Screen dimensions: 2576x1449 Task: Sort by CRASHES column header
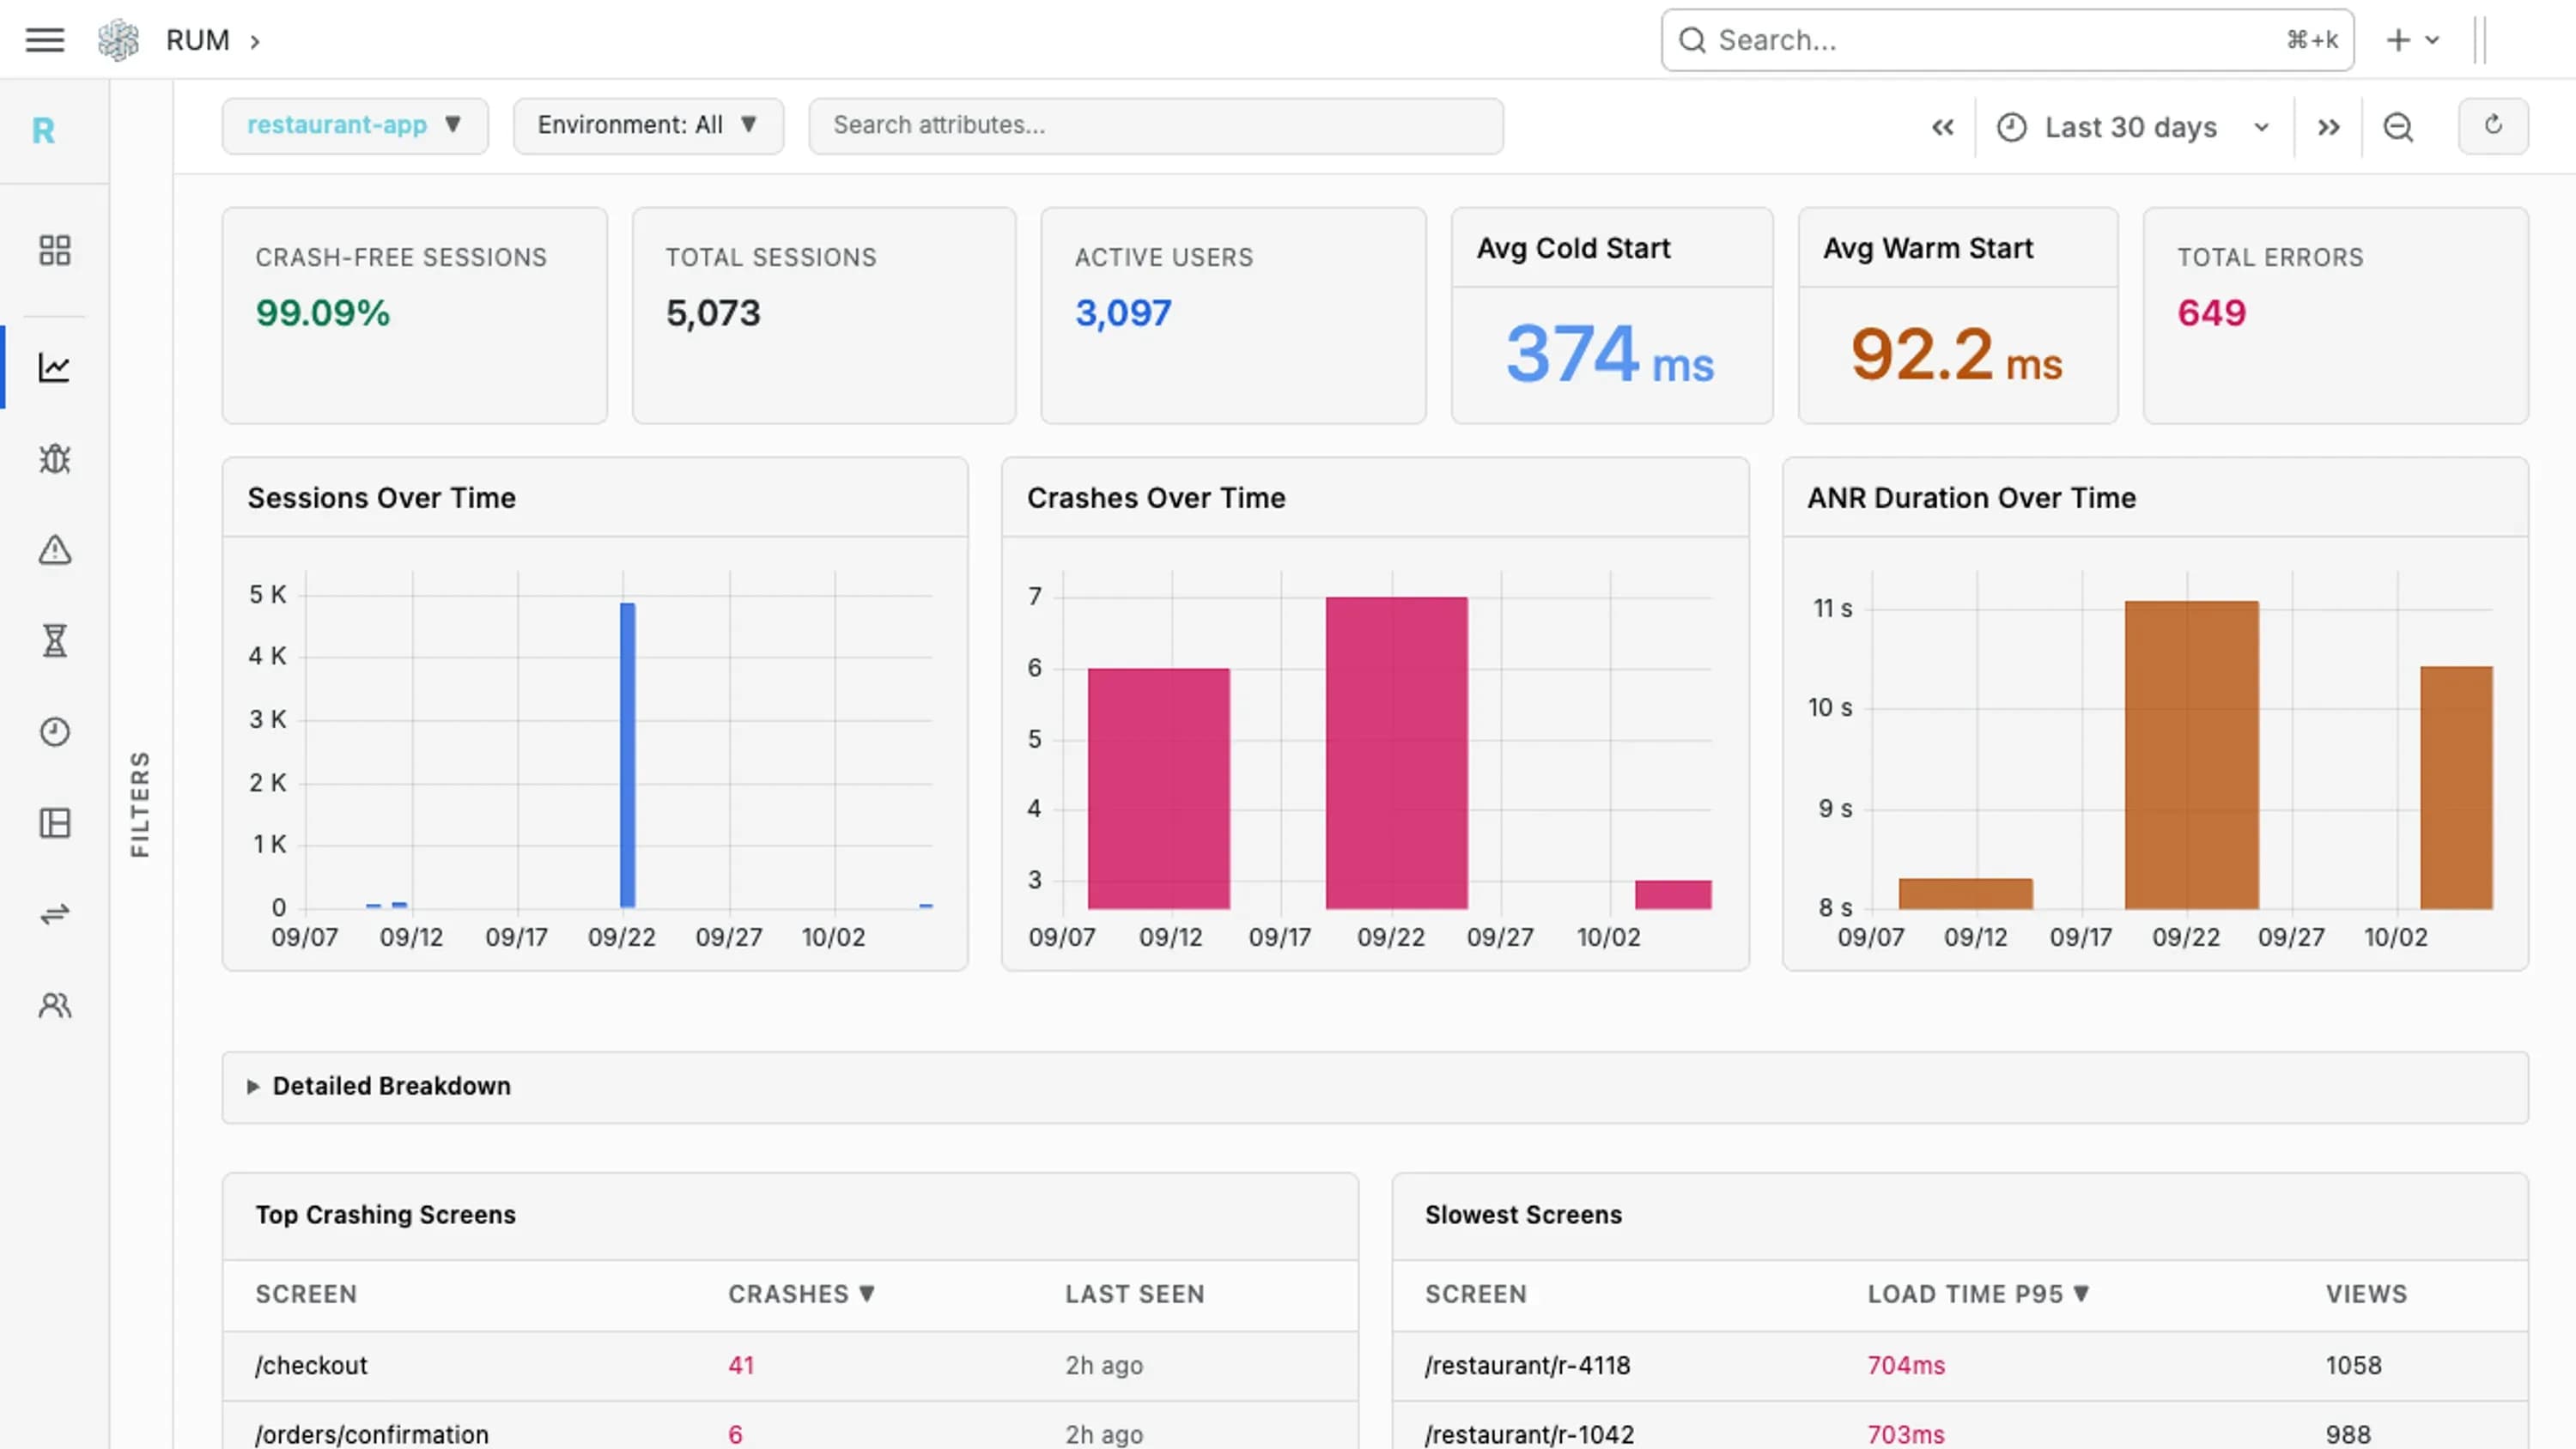click(801, 1294)
